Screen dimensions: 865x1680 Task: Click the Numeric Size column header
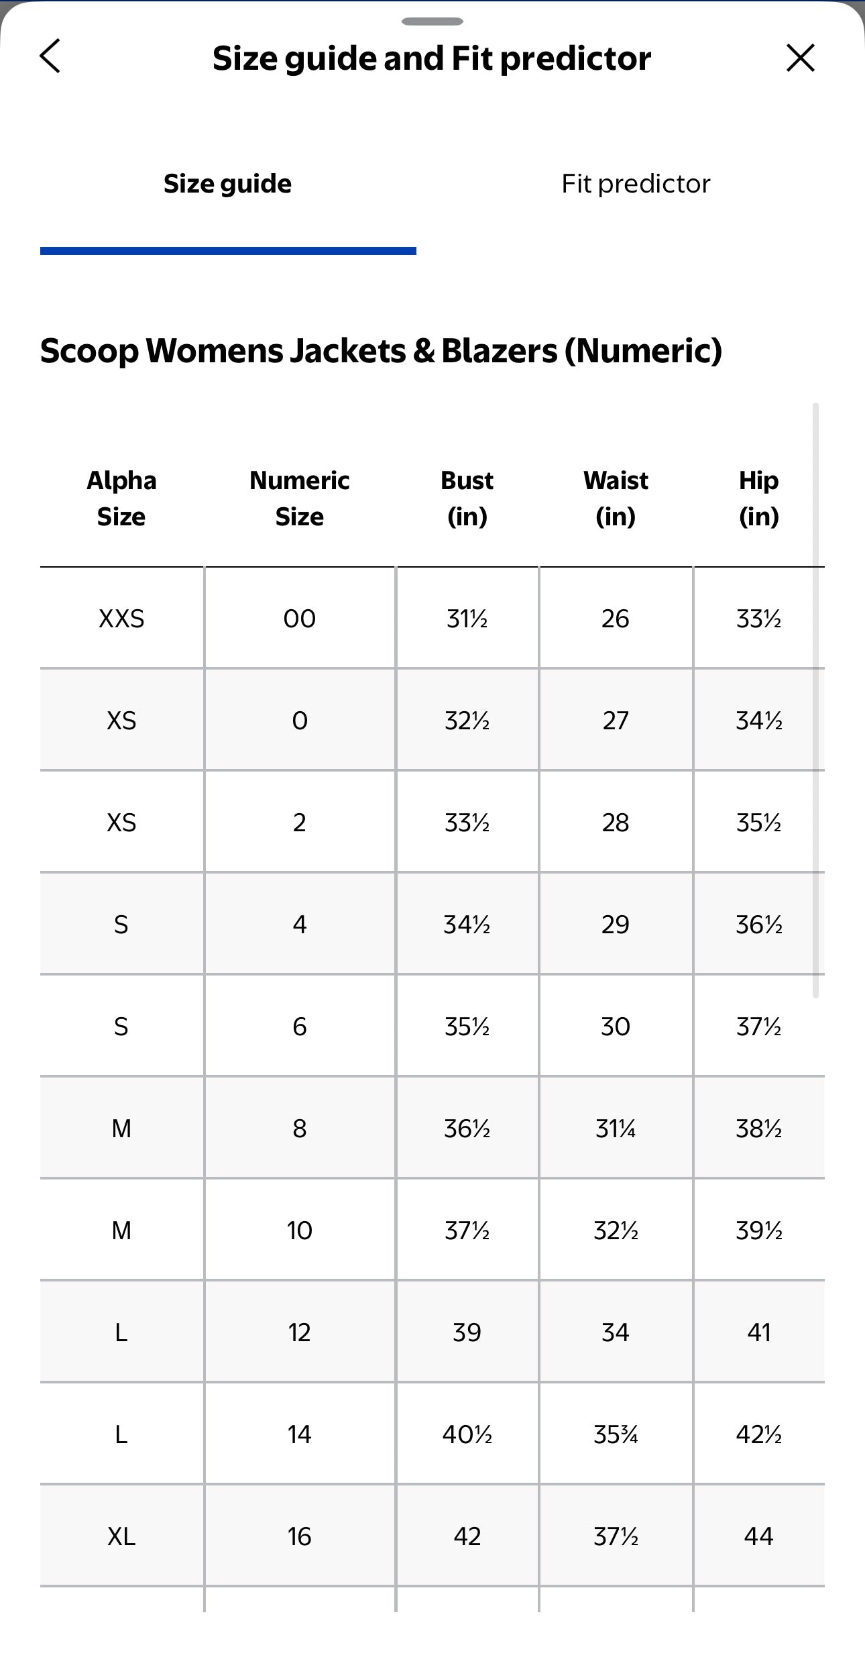click(x=299, y=498)
